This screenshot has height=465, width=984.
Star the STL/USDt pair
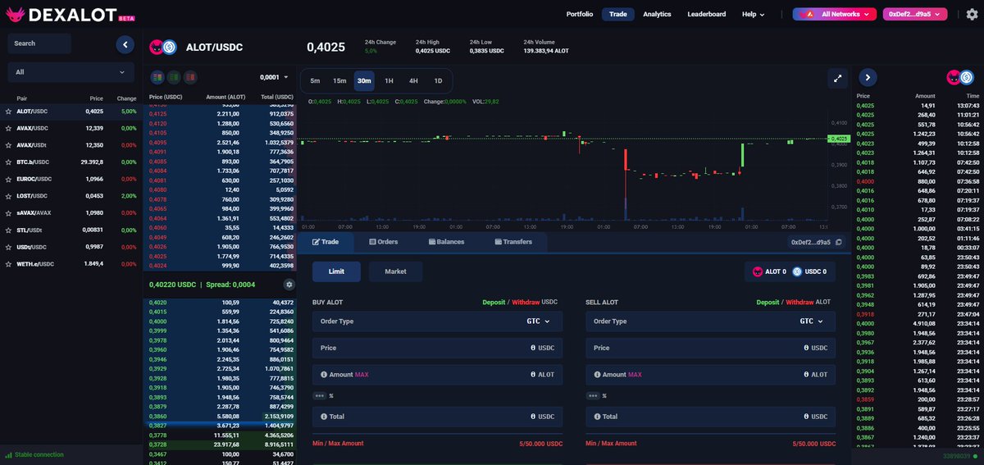point(8,230)
